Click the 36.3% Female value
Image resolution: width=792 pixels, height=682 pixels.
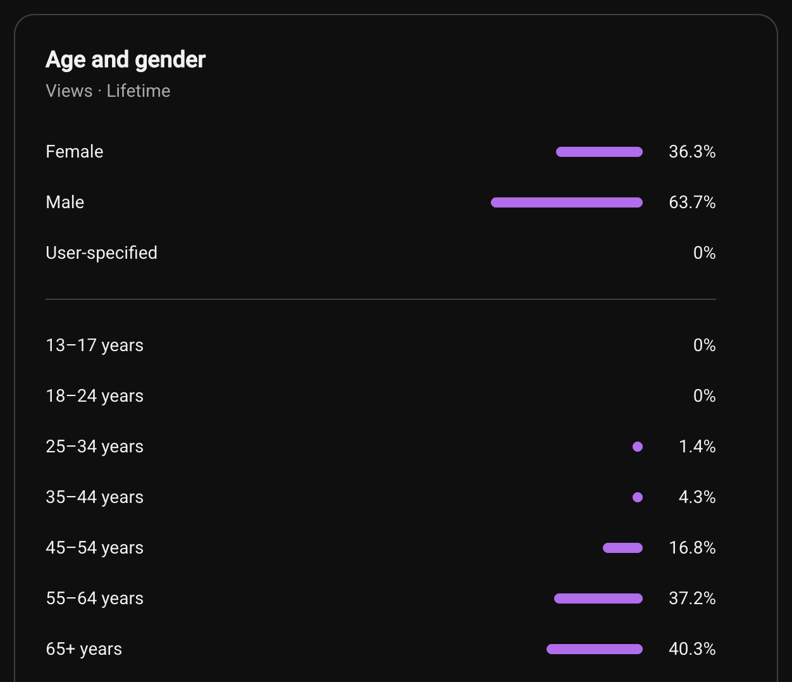692,152
